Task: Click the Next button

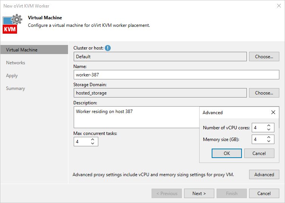Action: click(199, 194)
